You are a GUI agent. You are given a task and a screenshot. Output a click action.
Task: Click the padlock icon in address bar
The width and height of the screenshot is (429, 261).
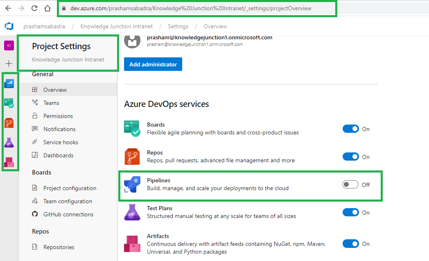[x=64, y=8]
